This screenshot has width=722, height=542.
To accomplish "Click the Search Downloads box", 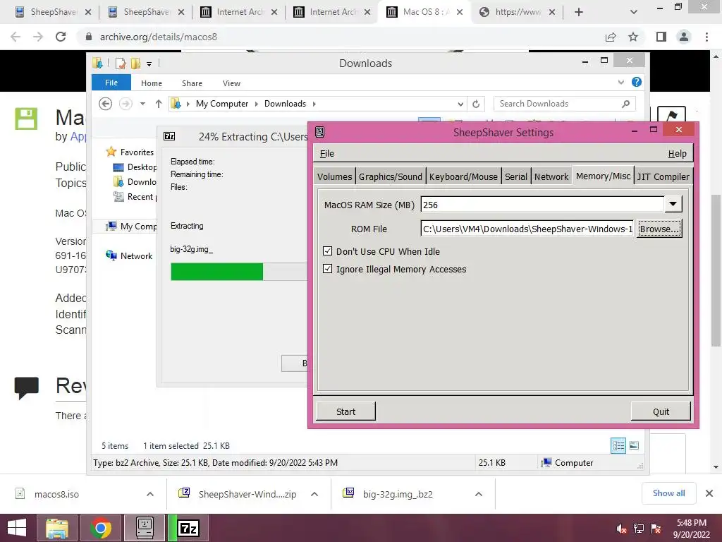I will (565, 104).
